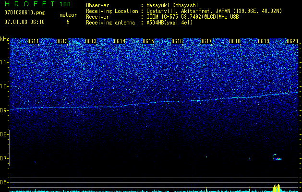Click the 0612 time marker
The width and height of the screenshot is (302, 192).
(62, 41)
